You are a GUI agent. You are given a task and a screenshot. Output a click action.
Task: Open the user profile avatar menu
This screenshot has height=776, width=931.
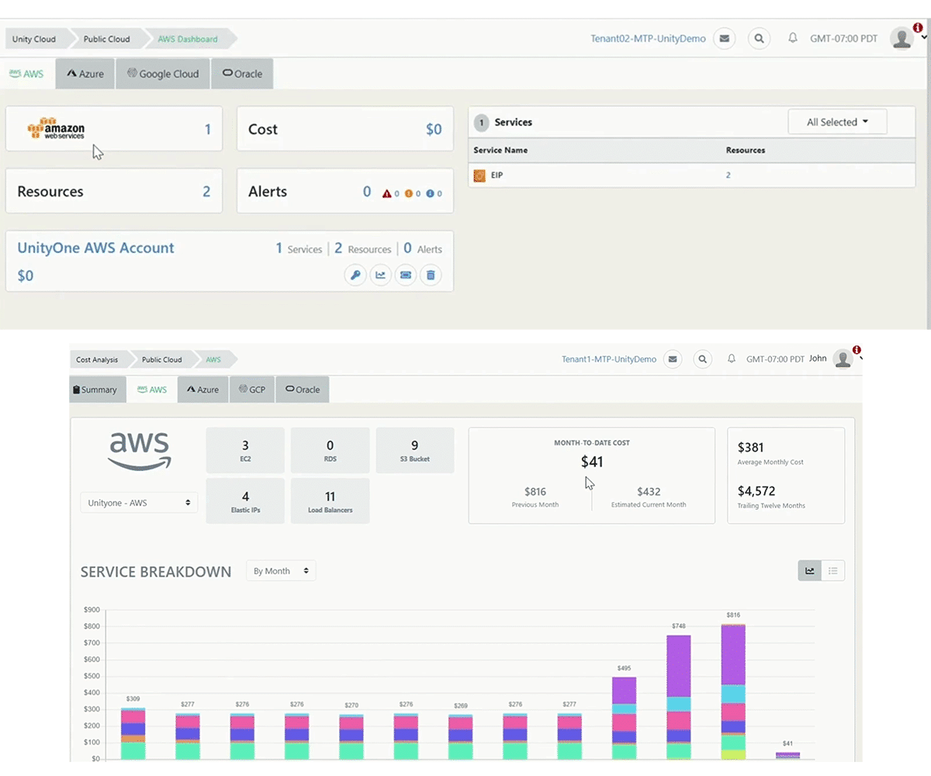pyautogui.click(x=901, y=38)
